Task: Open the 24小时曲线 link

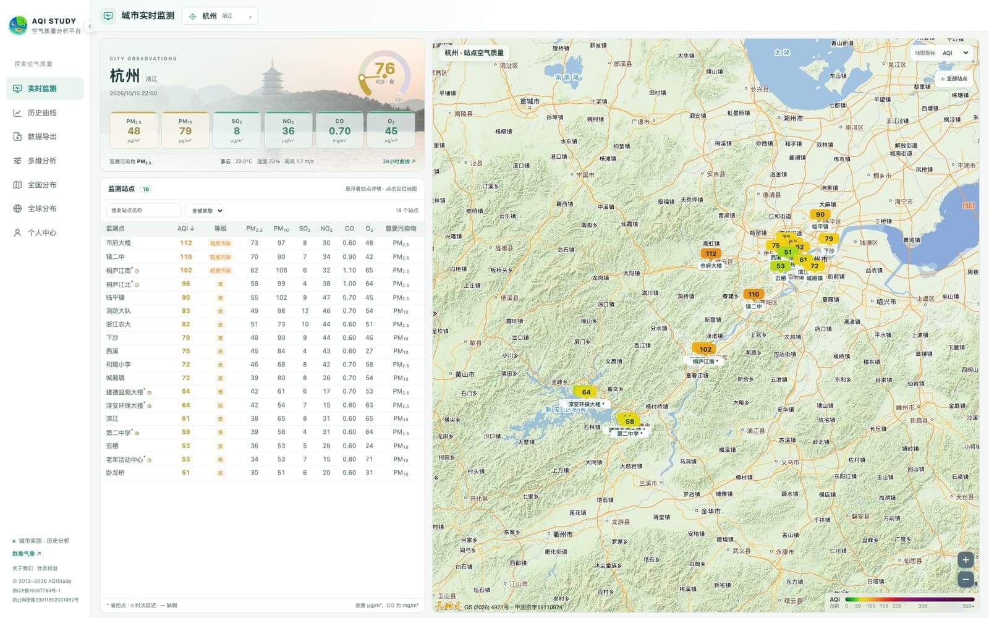Action: click(399, 161)
